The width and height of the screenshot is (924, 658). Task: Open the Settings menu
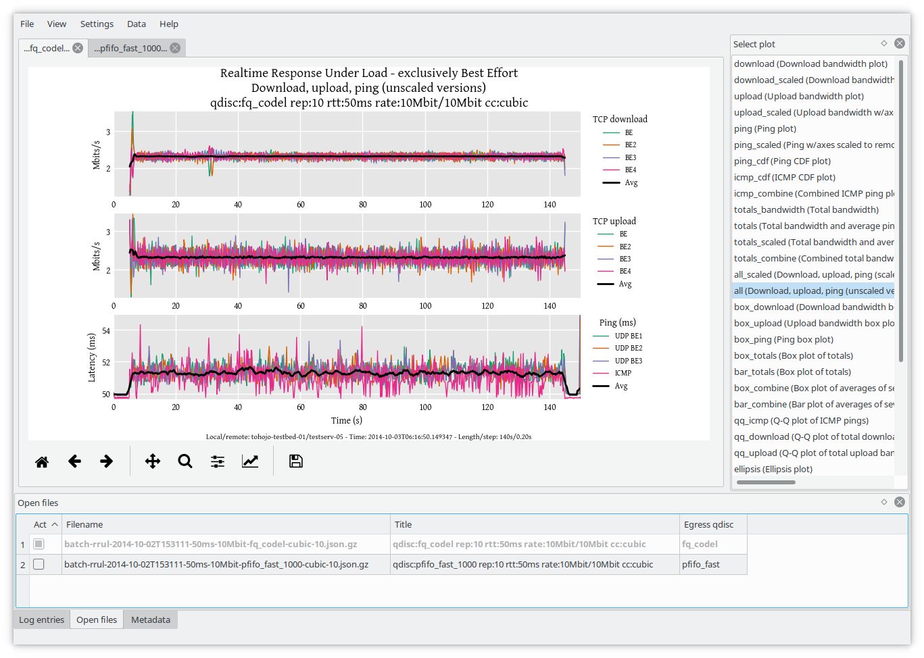[97, 24]
